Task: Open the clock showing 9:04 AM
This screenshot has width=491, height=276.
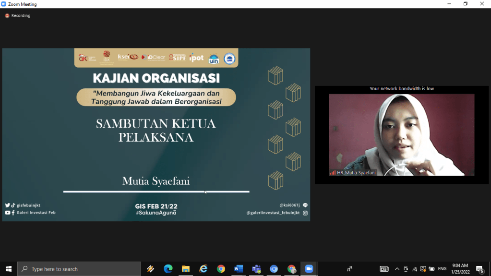Action: click(460, 269)
